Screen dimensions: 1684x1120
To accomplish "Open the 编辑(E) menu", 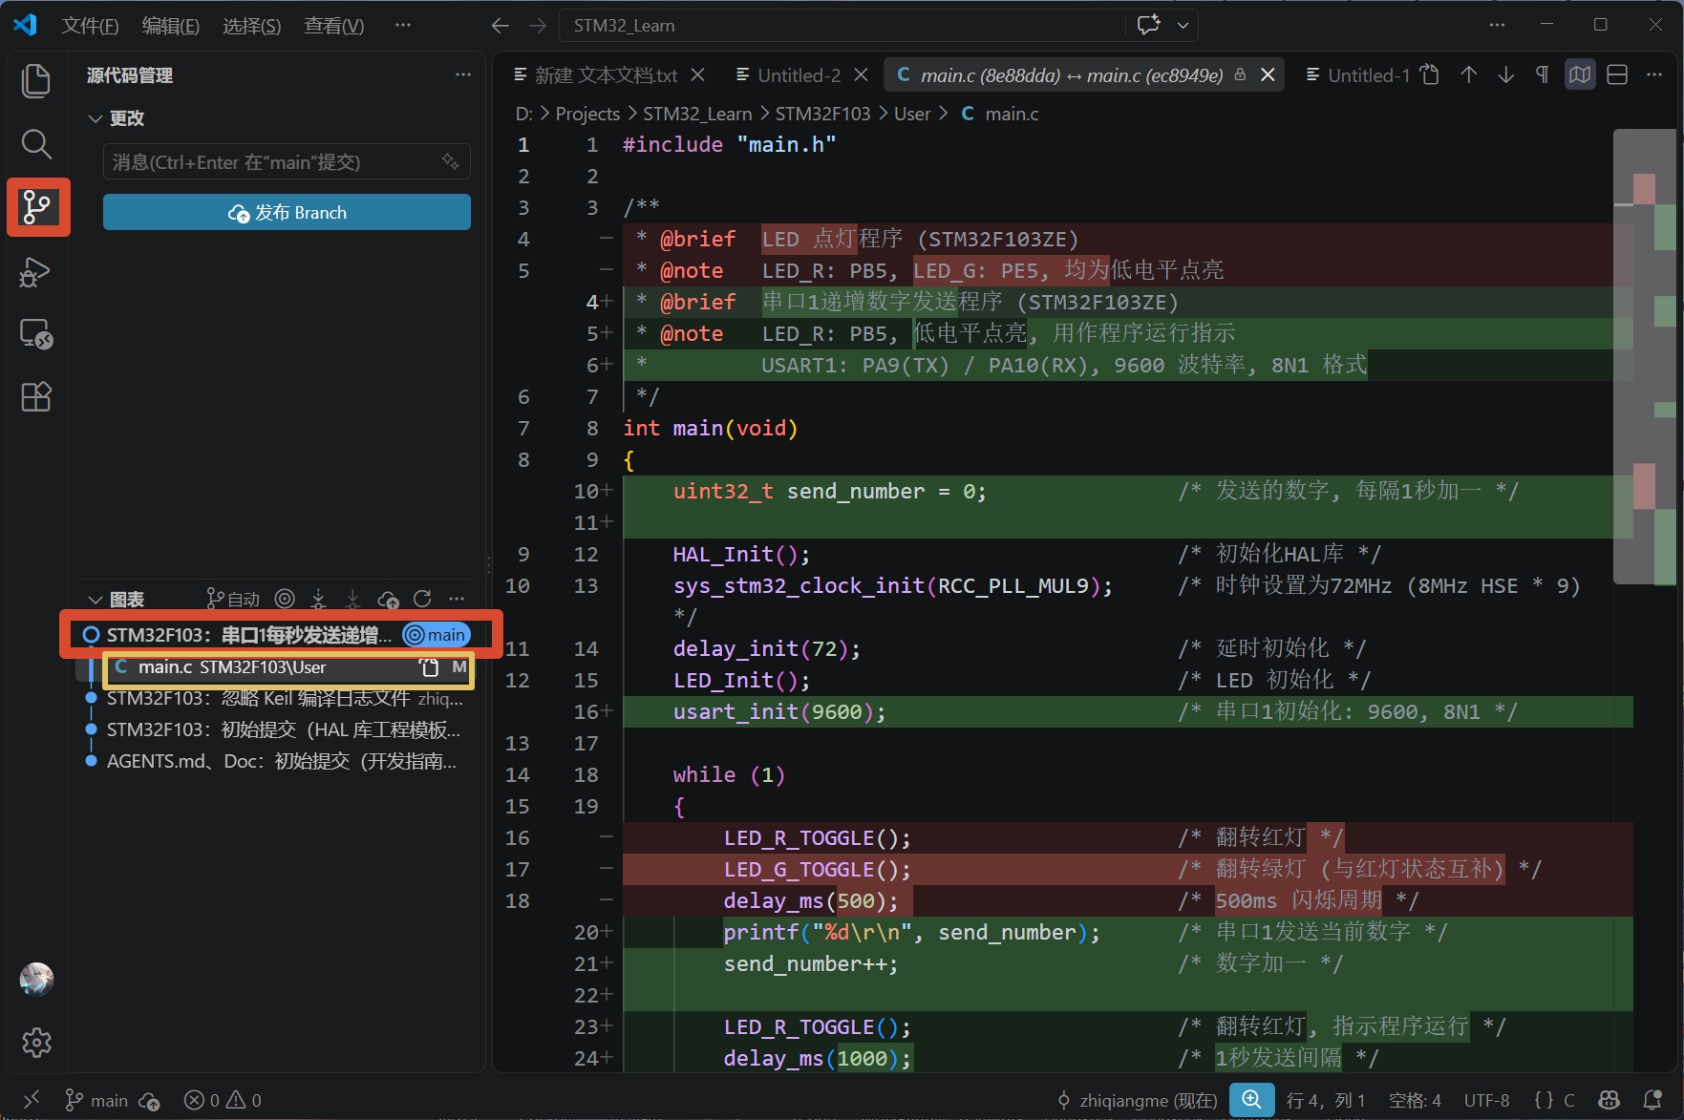I will (x=171, y=26).
